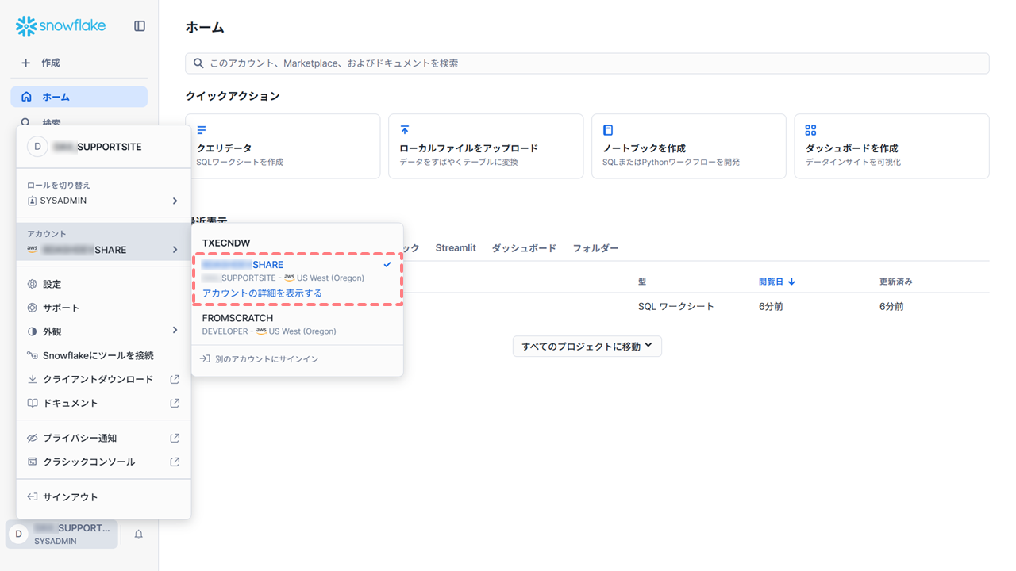Screen dimensions: 1016x571
Task: Click external-link icon on クラシックコンソール row
Action: (x=175, y=462)
